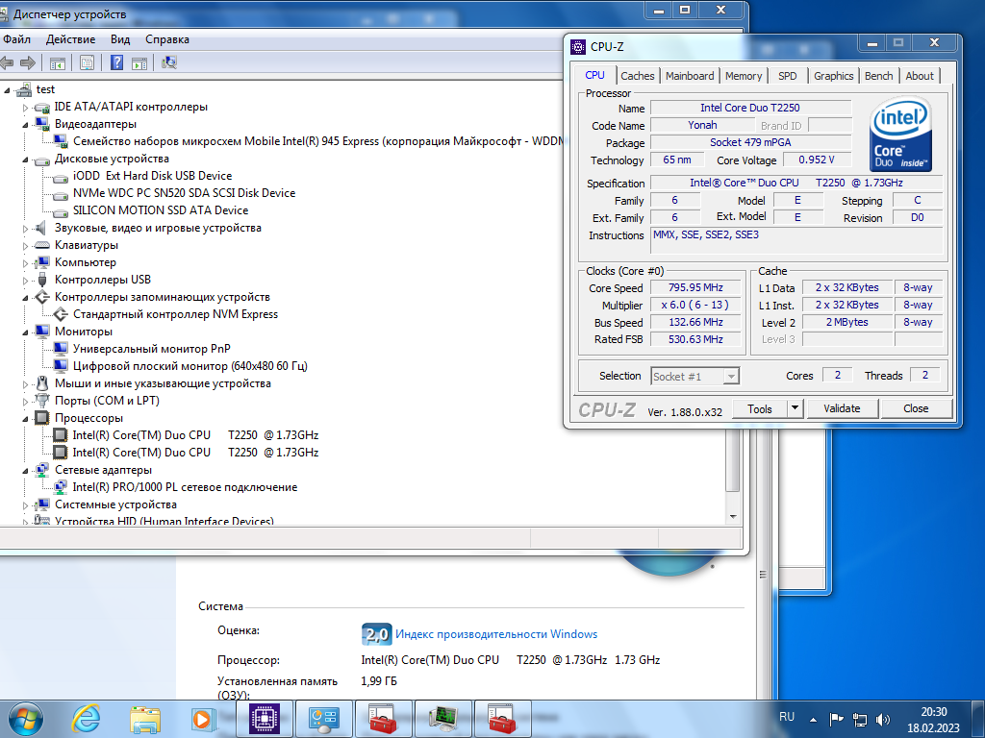Viewport: 985px width, 738px height.
Task: Select NVMe WDC PC SN520 disk device
Action: [184, 193]
